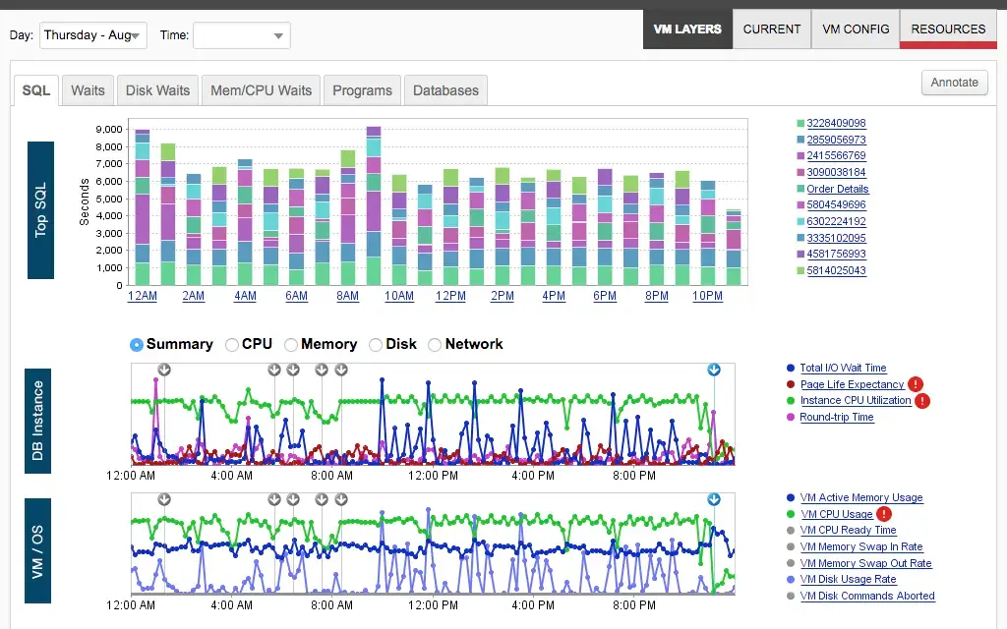Click the 3228409098 legend color swatch
Image resolution: width=1007 pixels, height=629 pixels.
coord(800,124)
